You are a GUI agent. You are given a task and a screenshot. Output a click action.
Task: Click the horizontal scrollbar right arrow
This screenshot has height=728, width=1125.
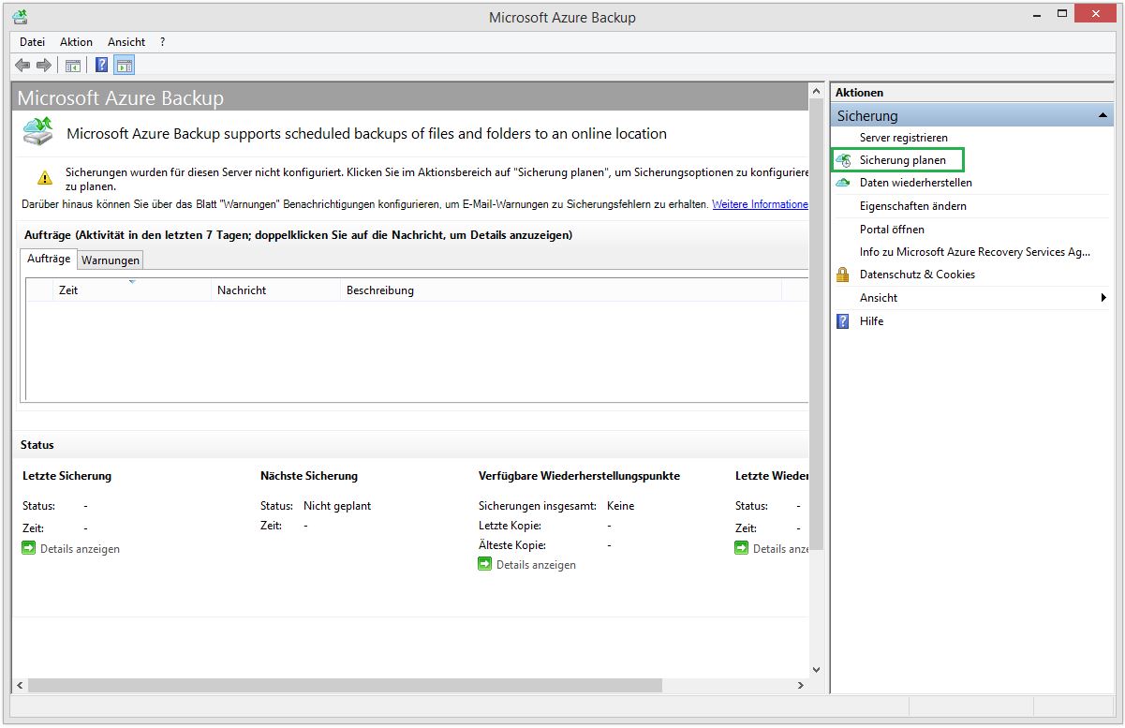coord(801,685)
